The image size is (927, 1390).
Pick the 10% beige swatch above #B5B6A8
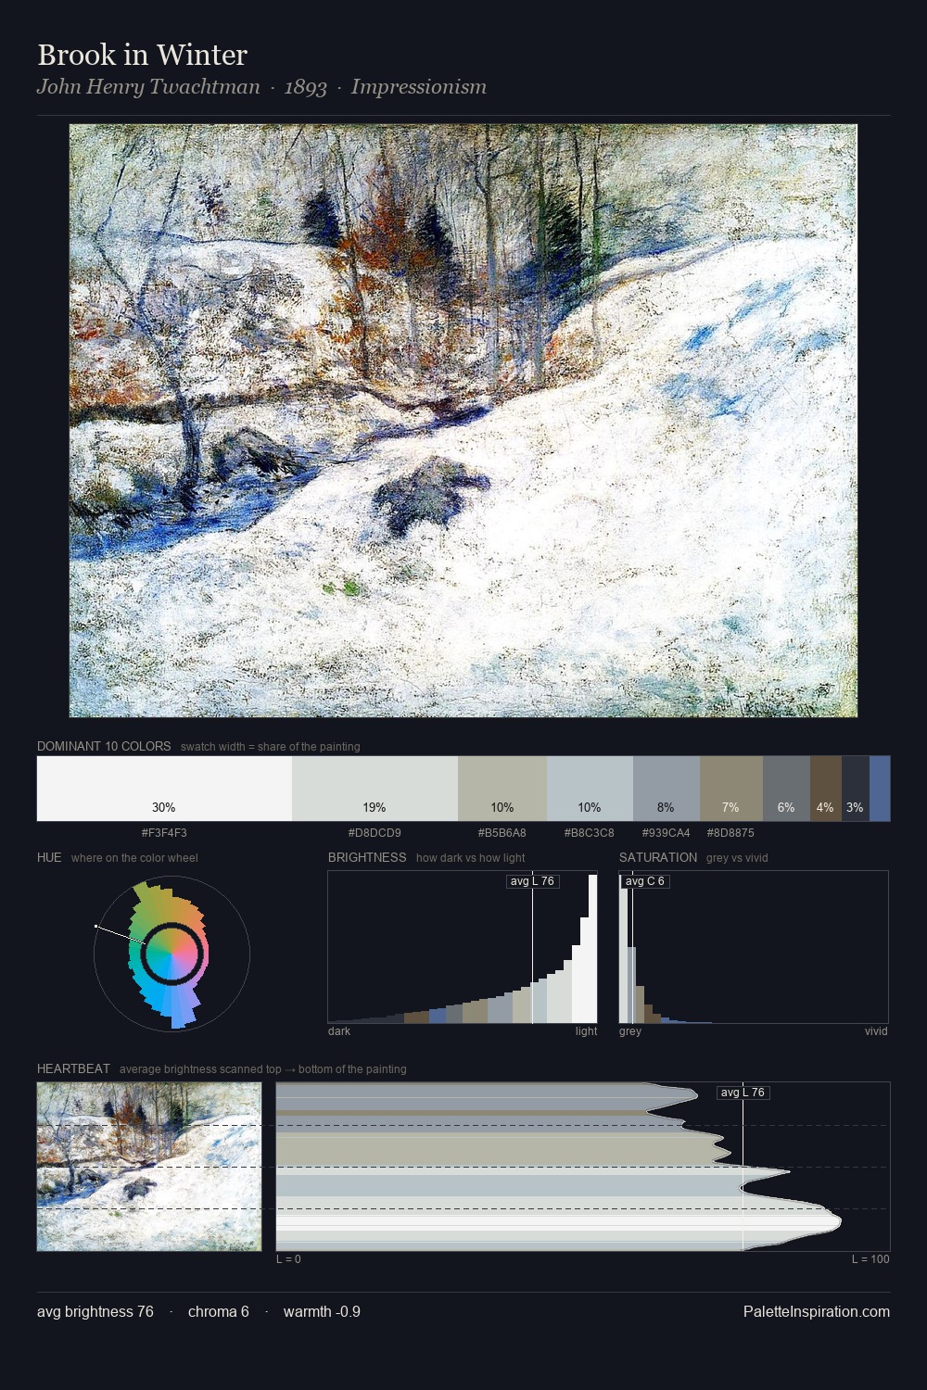[x=502, y=789]
